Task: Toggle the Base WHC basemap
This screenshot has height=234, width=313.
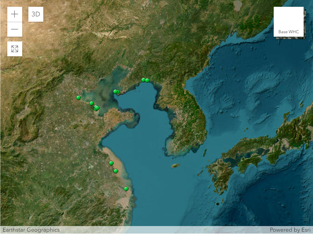Action: coord(288,22)
